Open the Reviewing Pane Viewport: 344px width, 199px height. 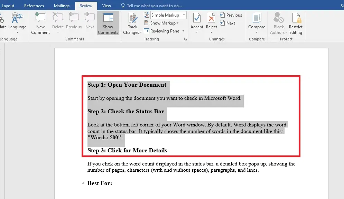pyautogui.click(x=162, y=31)
